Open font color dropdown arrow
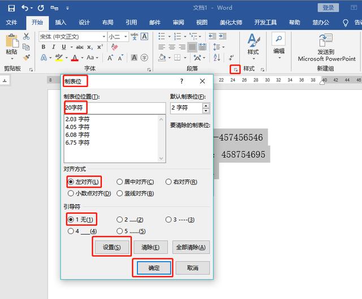 [x=82, y=58]
